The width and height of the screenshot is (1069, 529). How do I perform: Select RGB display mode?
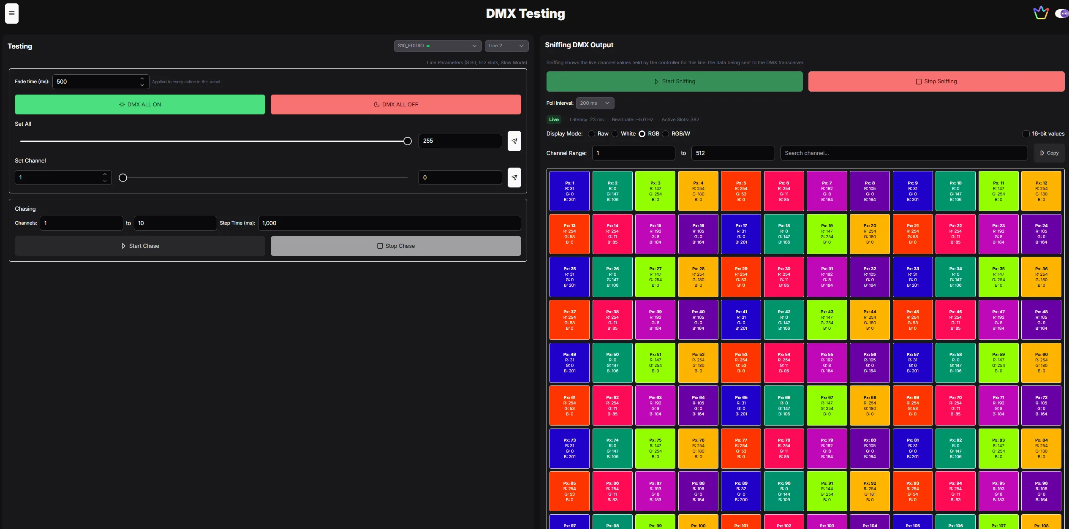click(x=642, y=134)
